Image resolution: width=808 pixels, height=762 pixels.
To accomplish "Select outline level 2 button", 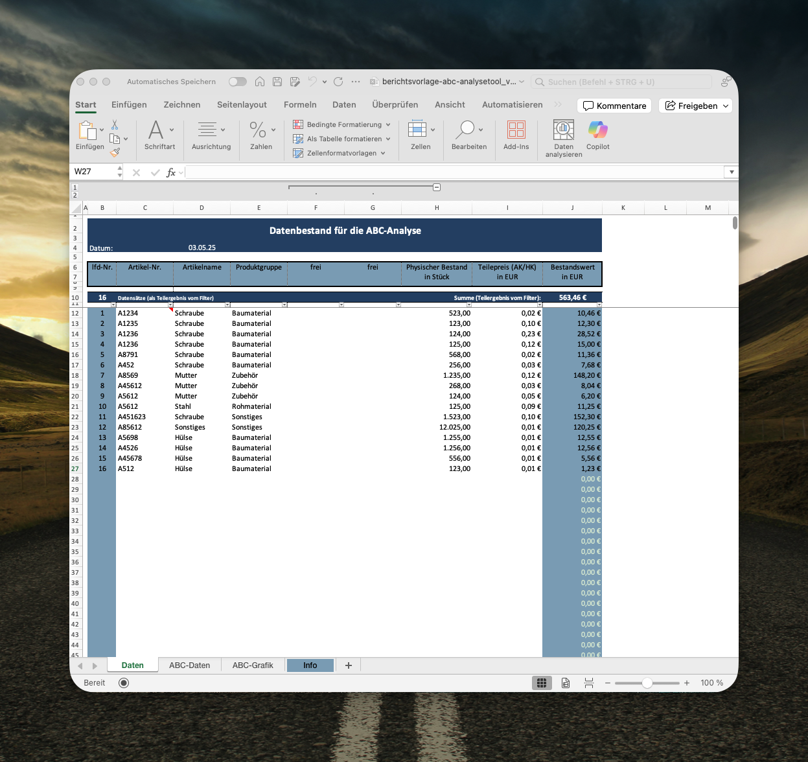I will point(75,195).
